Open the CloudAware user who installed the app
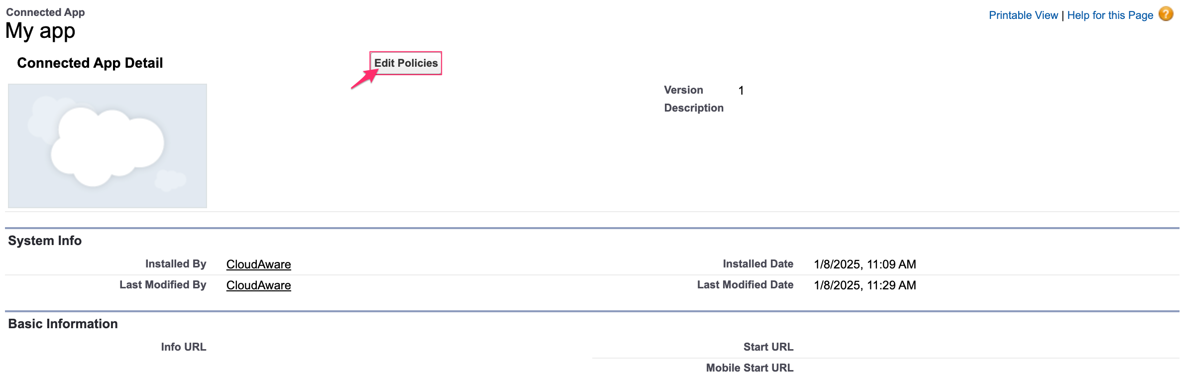The width and height of the screenshot is (1184, 382). pos(258,264)
